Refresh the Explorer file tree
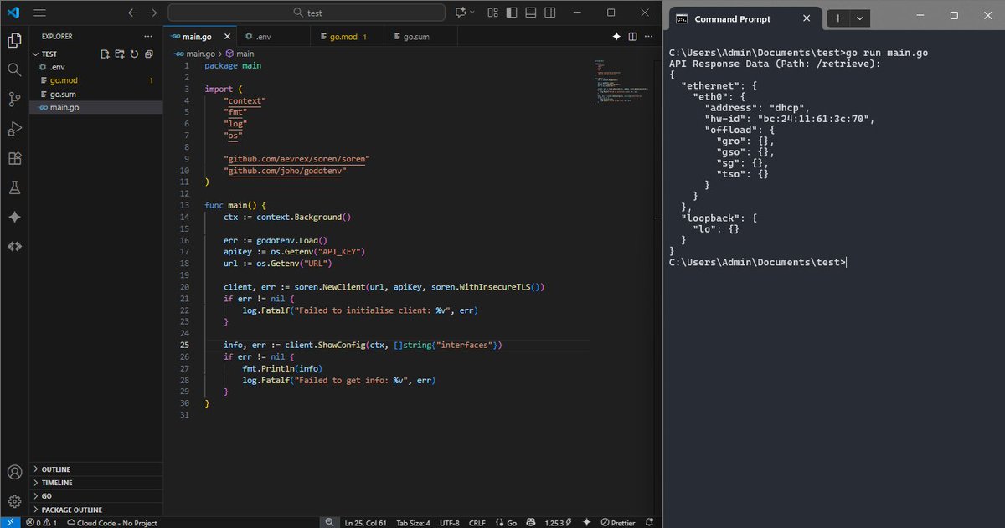Screen dimensions: 1005x528 coord(133,54)
